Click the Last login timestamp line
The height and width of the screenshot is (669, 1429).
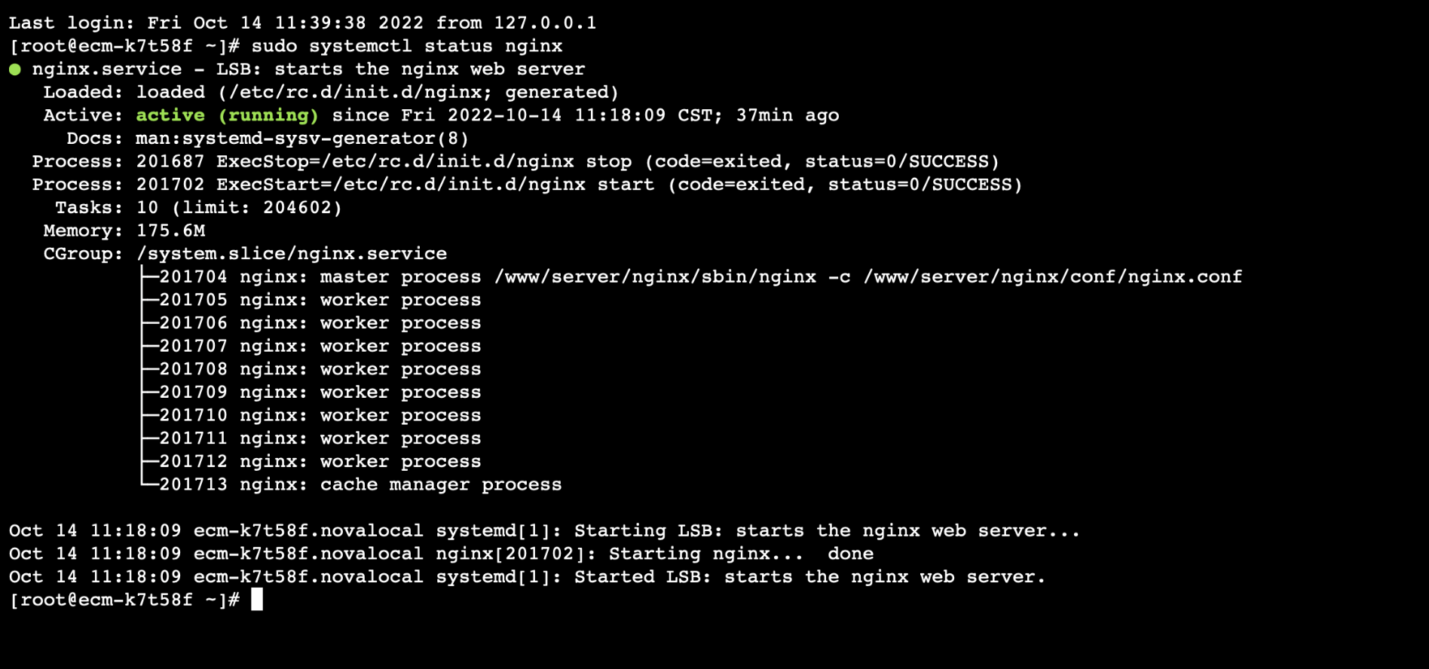click(x=303, y=23)
